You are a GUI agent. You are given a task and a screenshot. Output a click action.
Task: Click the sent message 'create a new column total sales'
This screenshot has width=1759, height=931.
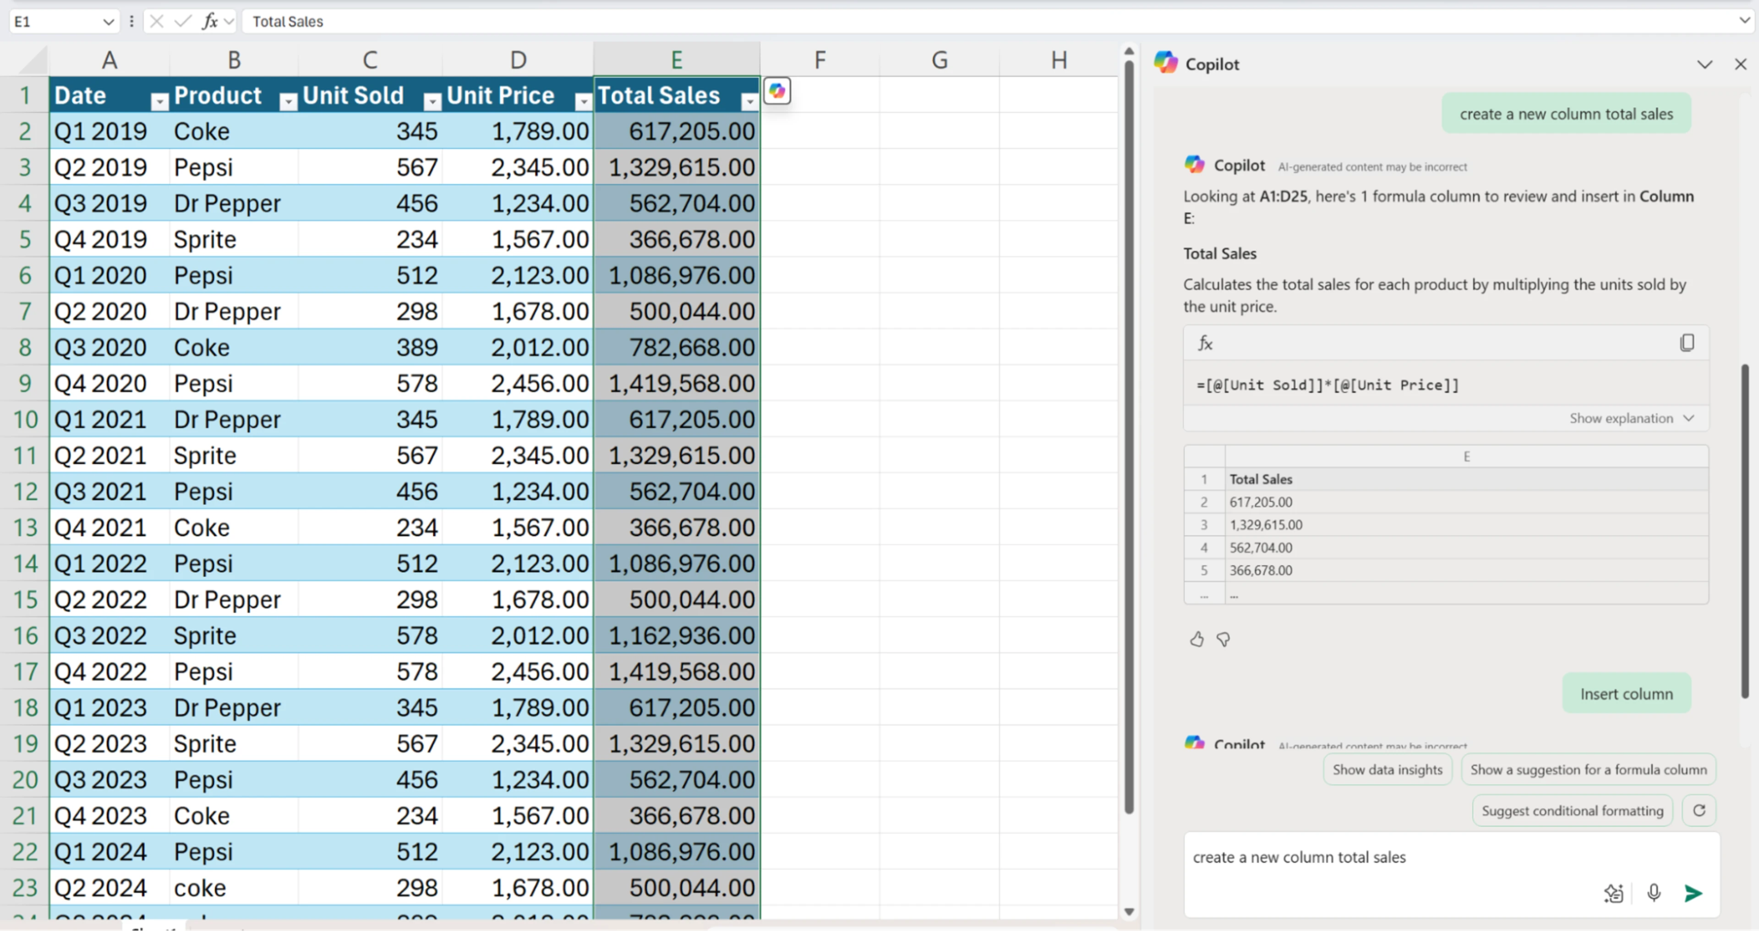1566,113
